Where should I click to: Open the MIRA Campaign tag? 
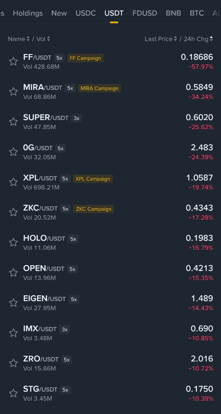[99, 88]
